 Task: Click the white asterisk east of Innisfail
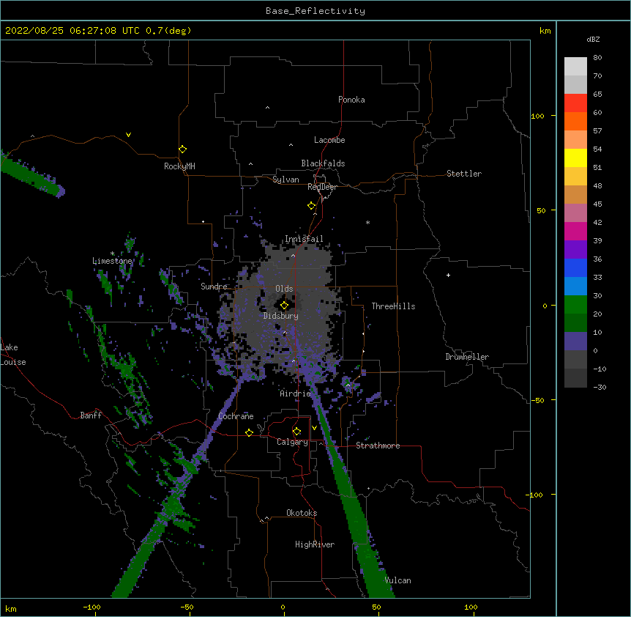coord(367,222)
